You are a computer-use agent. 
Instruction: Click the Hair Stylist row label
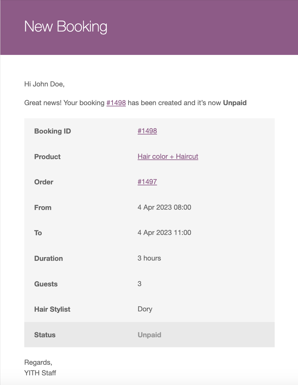(52, 309)
